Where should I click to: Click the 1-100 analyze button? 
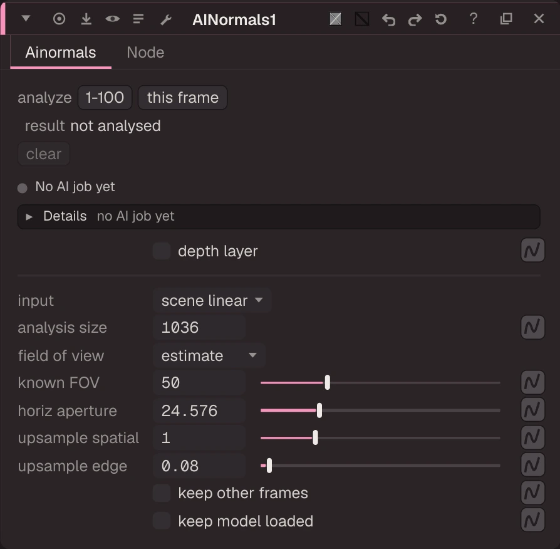pyautogui.click(x=105, y=97)
